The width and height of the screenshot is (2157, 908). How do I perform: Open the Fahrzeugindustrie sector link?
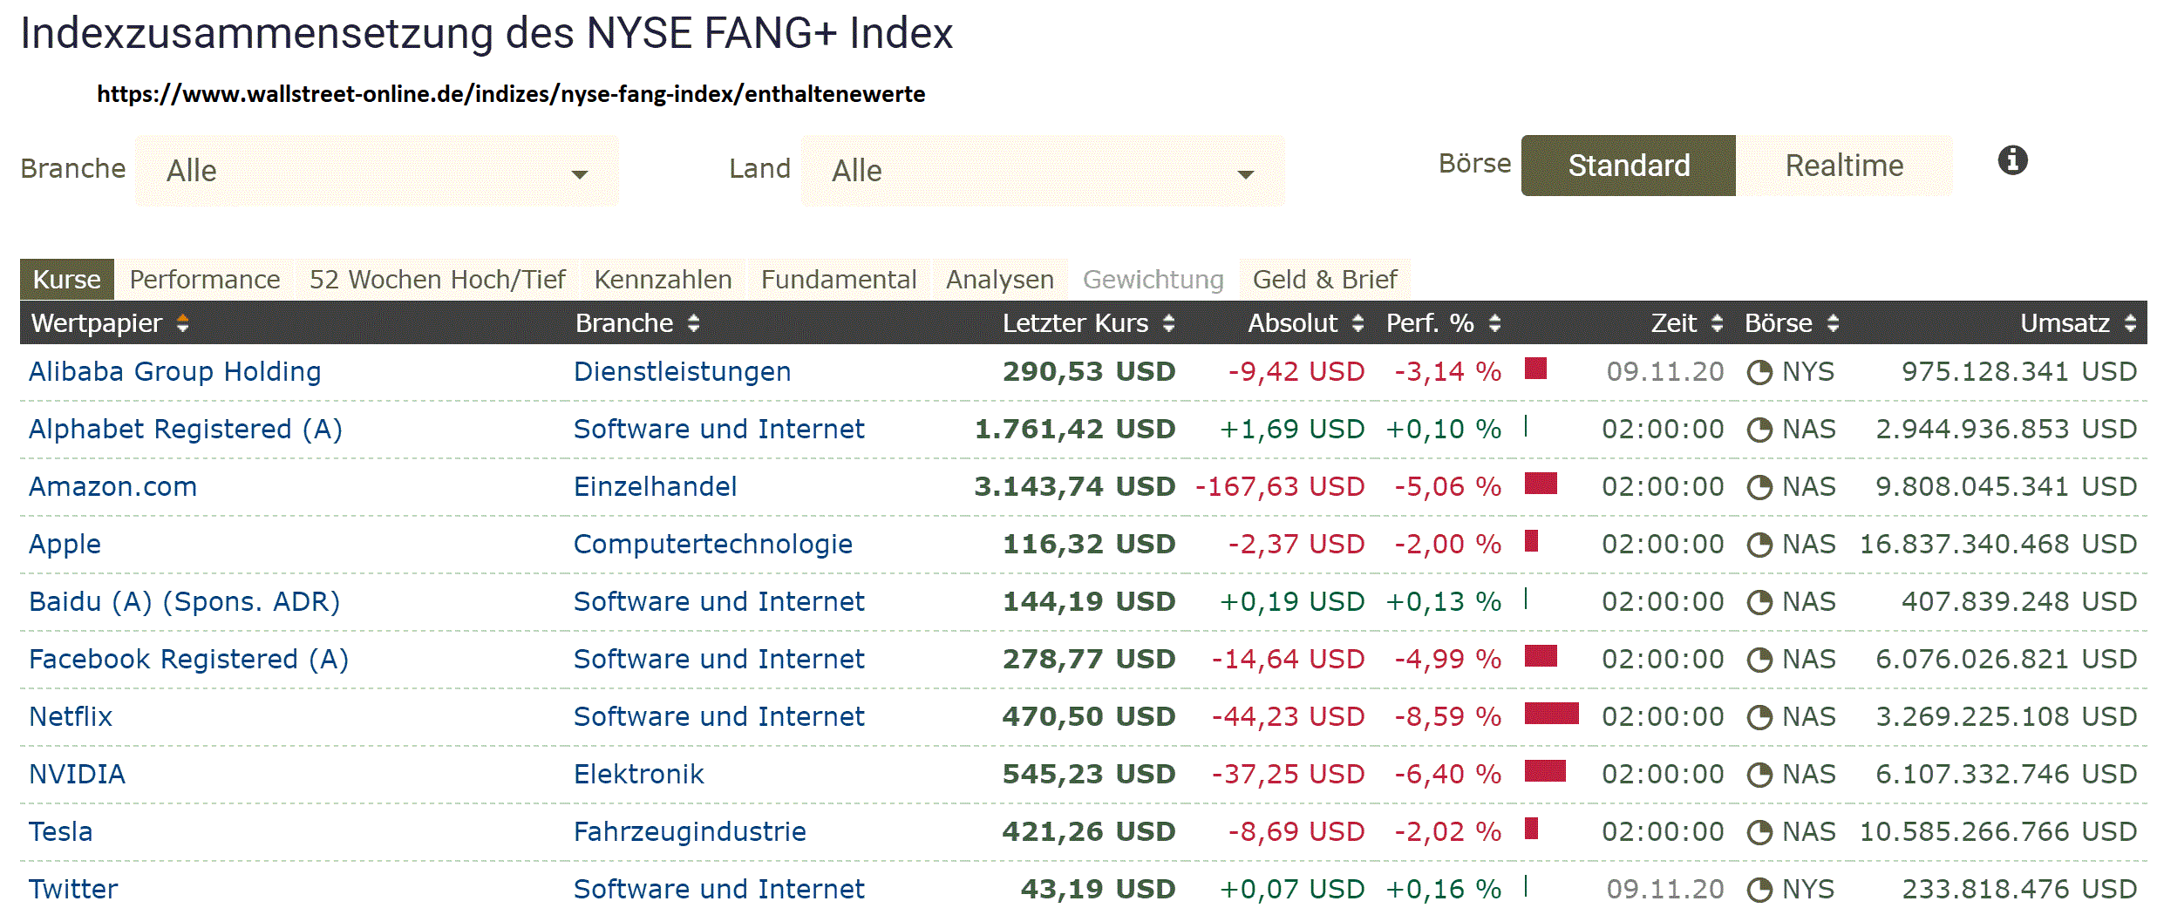[689, 832]
